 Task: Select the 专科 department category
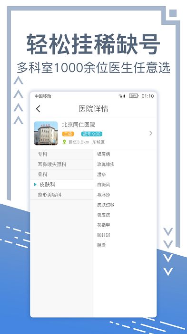(62, 154)
